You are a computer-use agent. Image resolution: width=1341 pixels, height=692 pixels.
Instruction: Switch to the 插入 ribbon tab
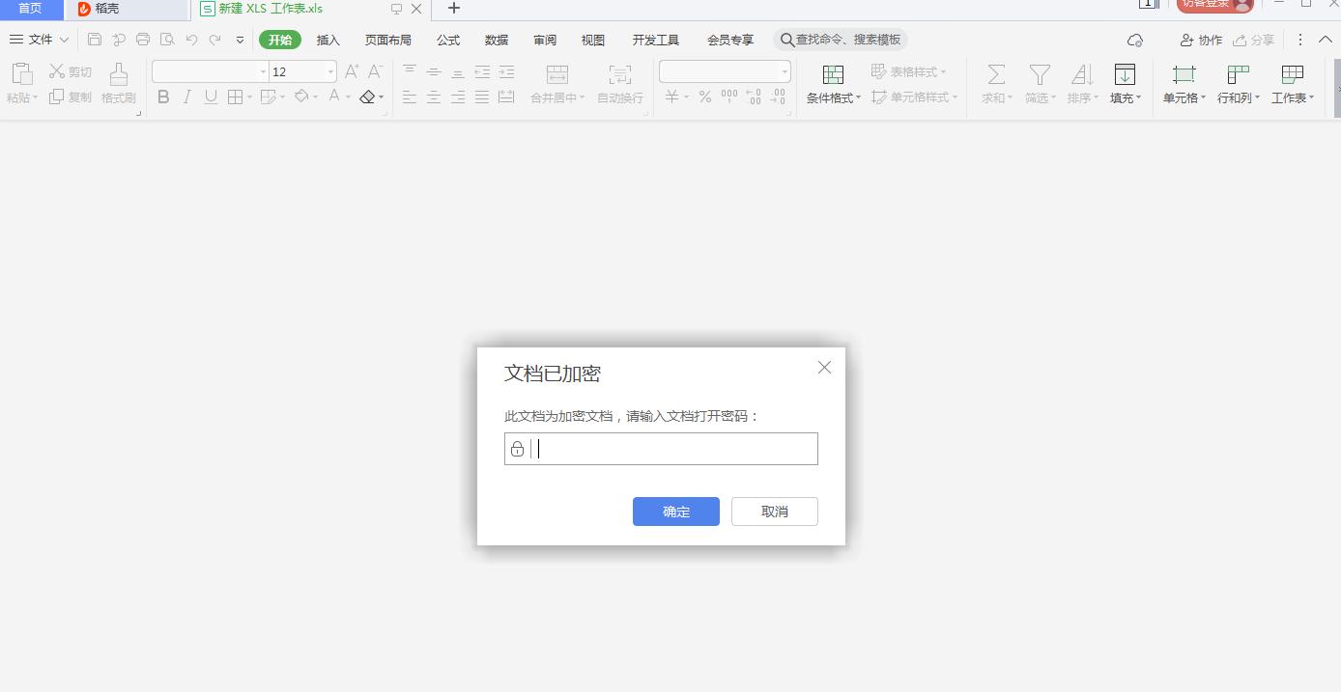tap(328, 40)
